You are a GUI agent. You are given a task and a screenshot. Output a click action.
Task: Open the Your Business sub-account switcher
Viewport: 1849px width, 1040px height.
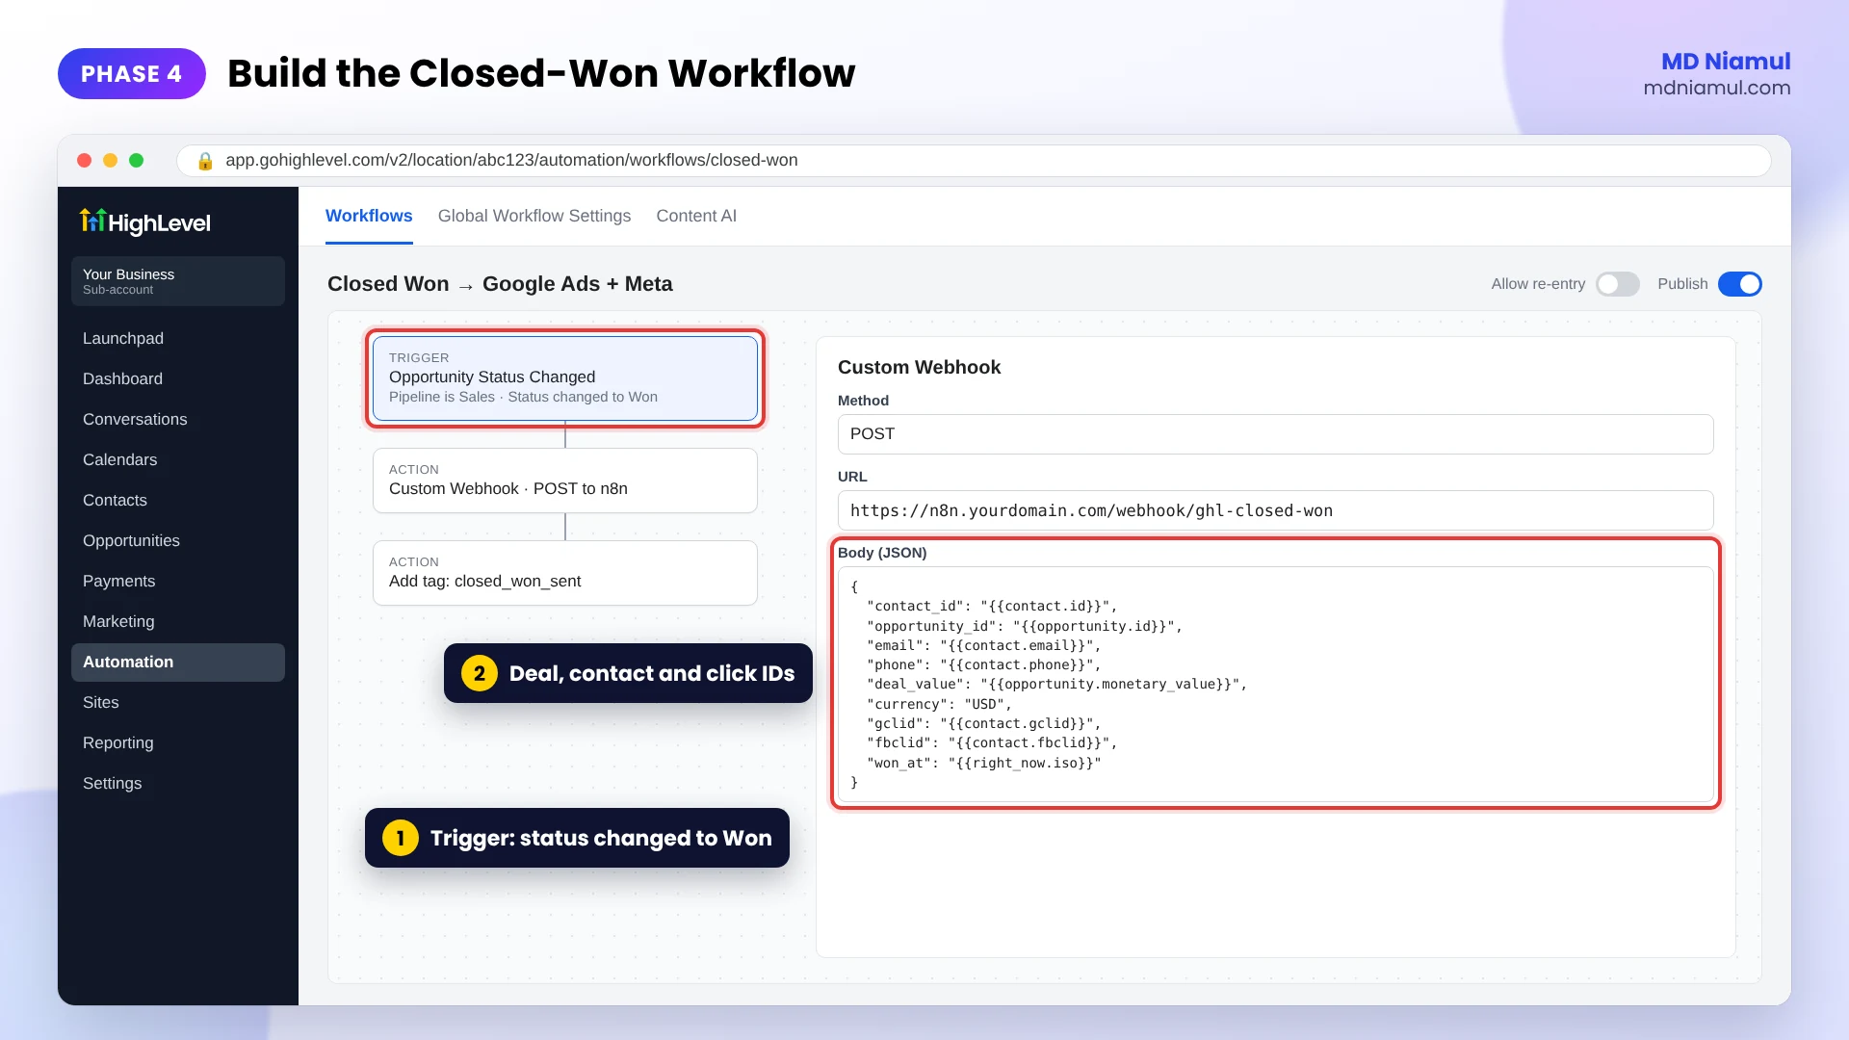(178, 281)
